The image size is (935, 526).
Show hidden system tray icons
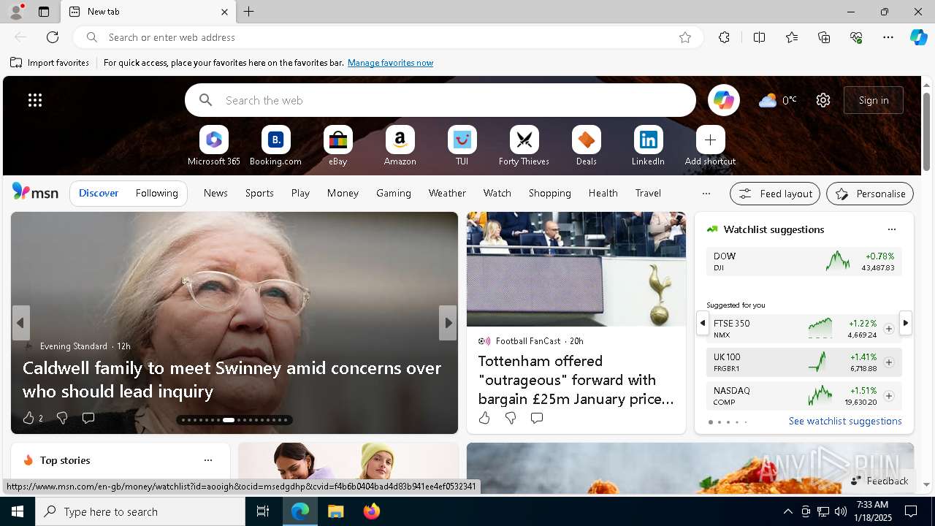(787, 511)
